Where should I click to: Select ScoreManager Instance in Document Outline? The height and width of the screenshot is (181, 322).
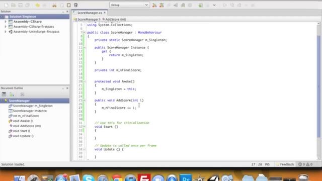[30, 111]
